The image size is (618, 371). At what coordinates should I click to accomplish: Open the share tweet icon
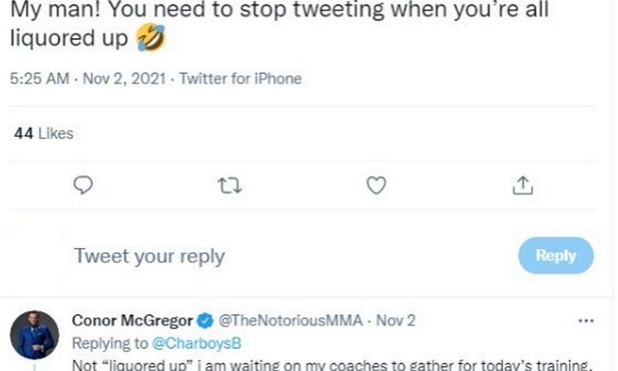click(x=523, y=186)
